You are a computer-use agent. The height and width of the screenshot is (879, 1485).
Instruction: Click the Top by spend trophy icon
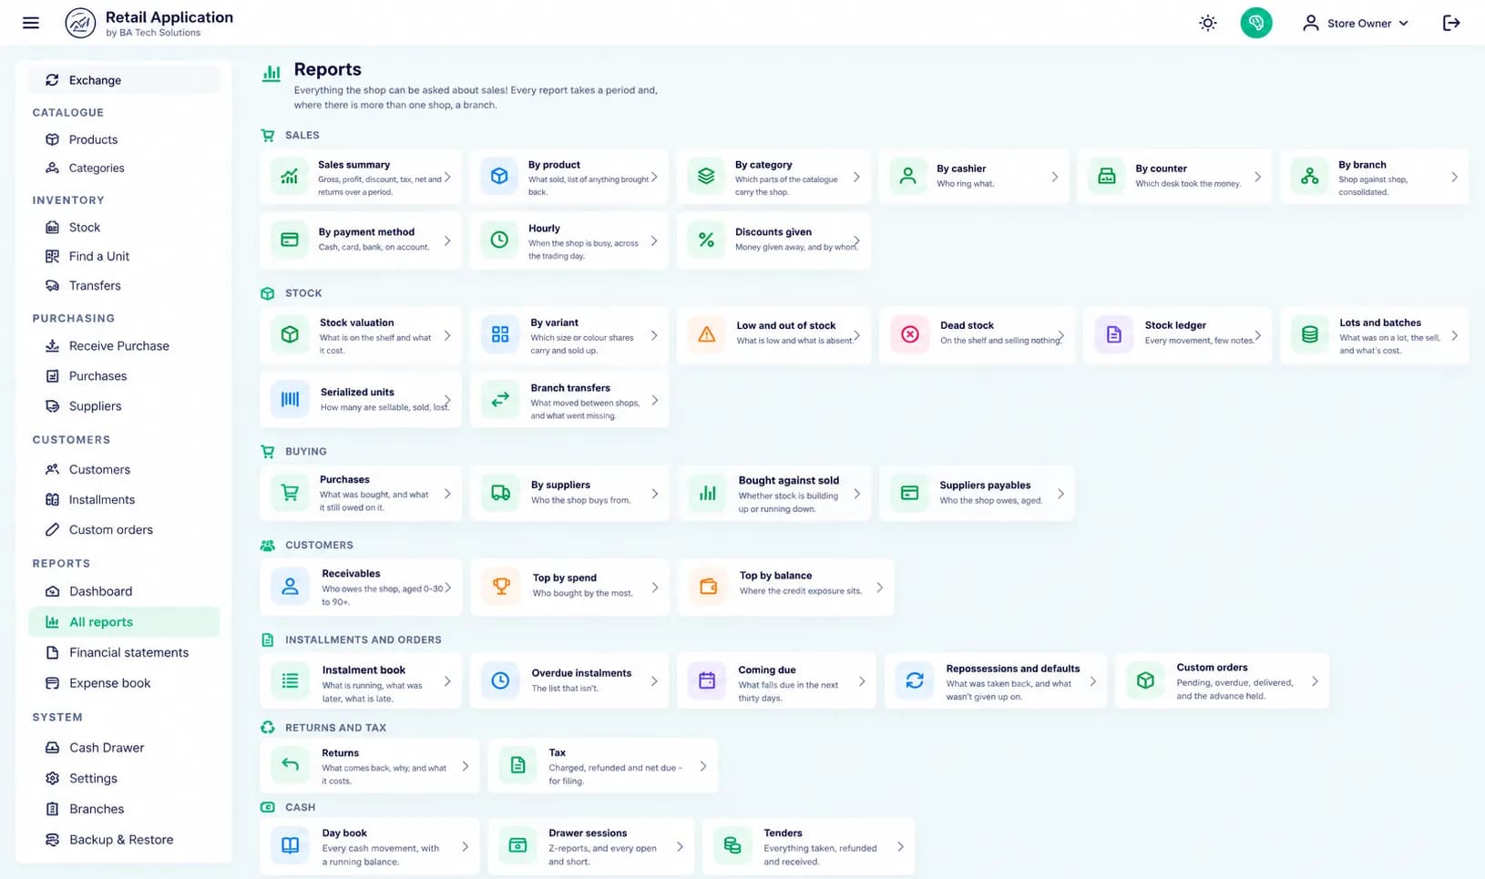(x=501, y=587)
